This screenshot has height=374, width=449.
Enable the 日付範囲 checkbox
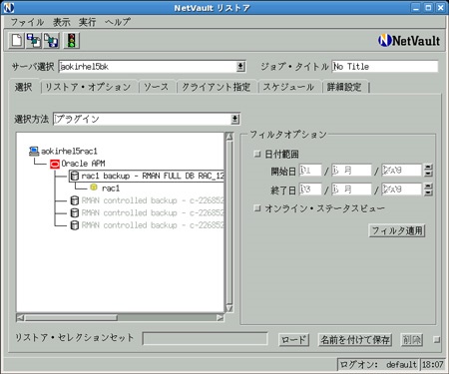[x=257, y=154]
